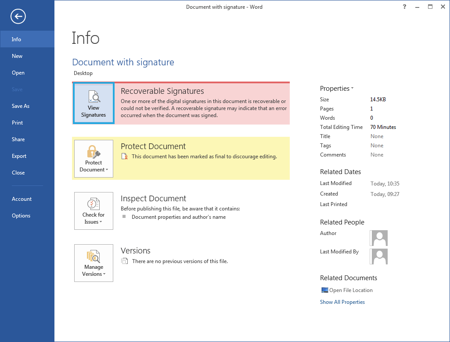Image resolution: width=450 pixels, height=342 pixels.
Task: Click the marked as final message text
Action: [204, 157]
